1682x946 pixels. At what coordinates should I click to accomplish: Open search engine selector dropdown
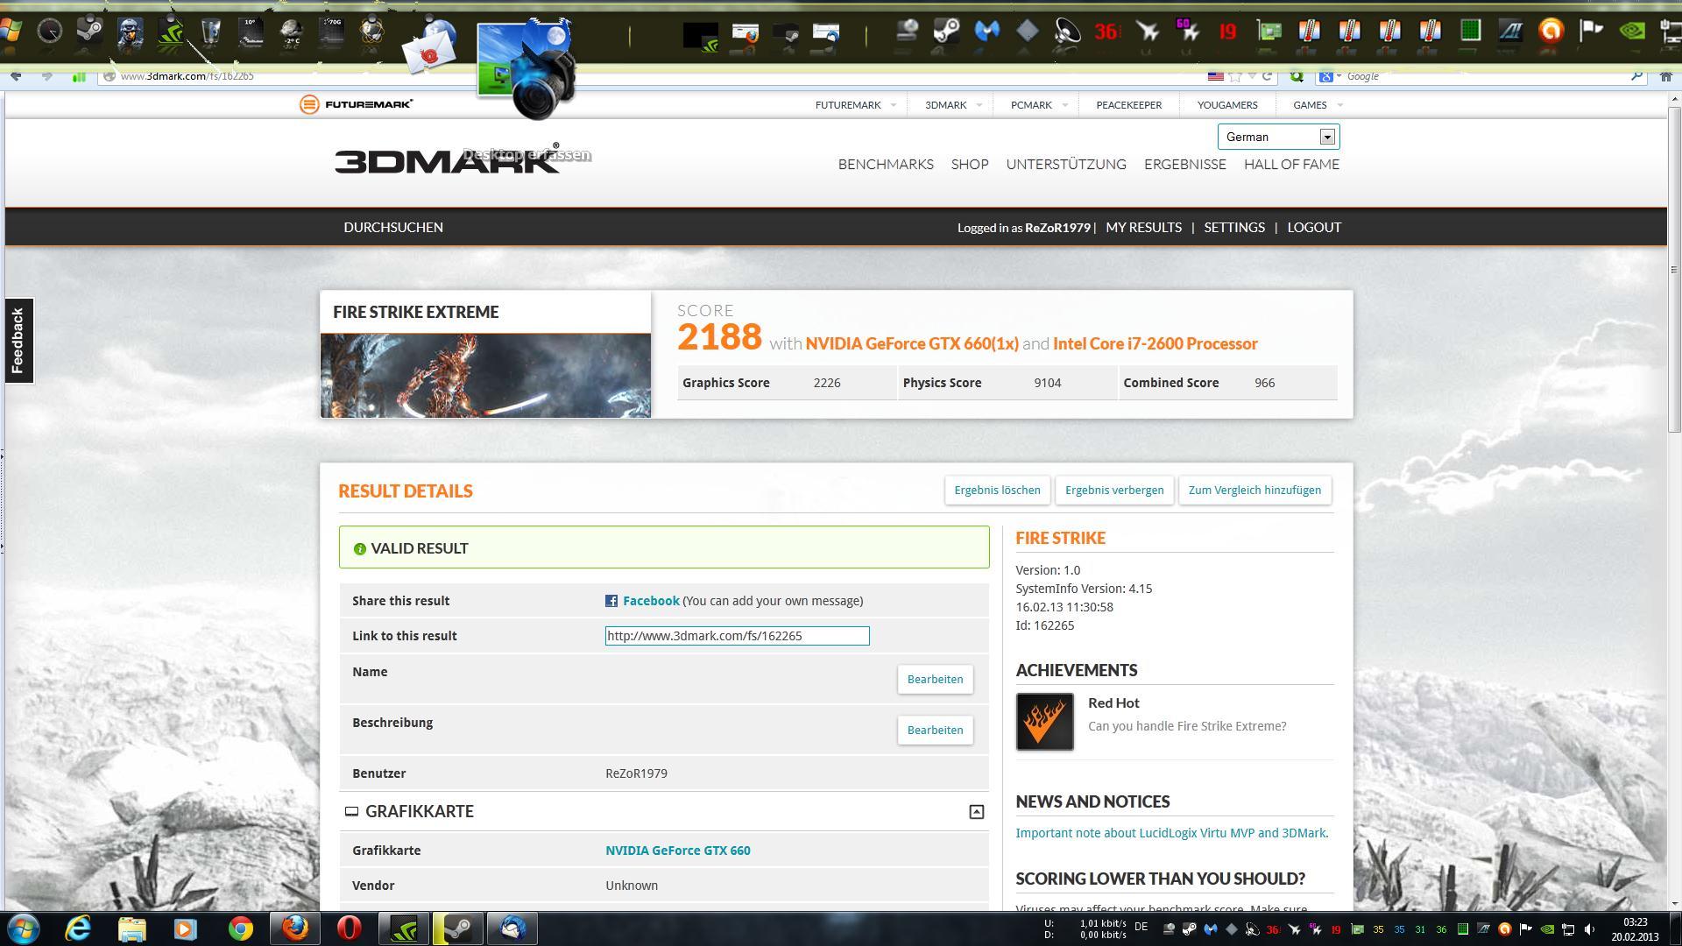[x=1331, y=76]
